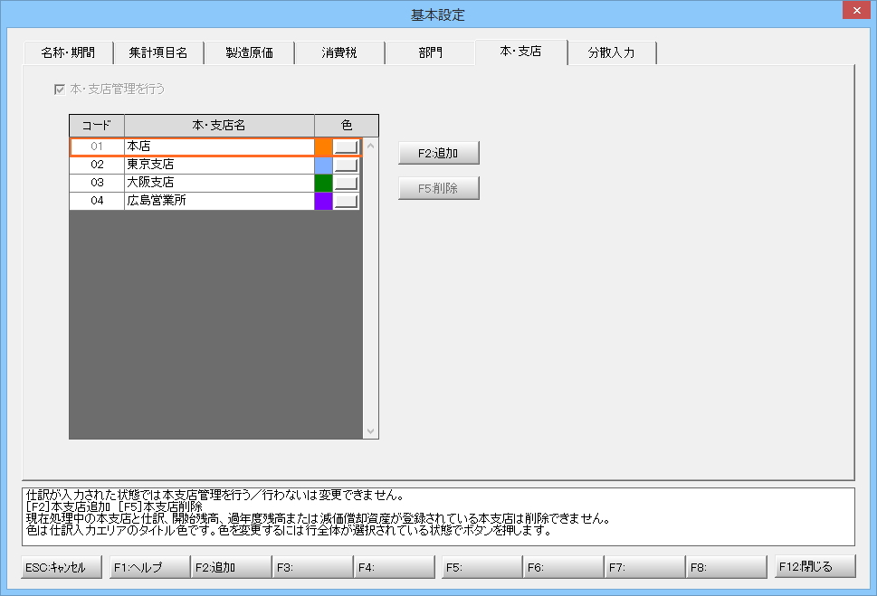Image resolution: width=877 pixels, height=596 pixels.
Task: Go to the 部門 tab
Action: point(430,52)
